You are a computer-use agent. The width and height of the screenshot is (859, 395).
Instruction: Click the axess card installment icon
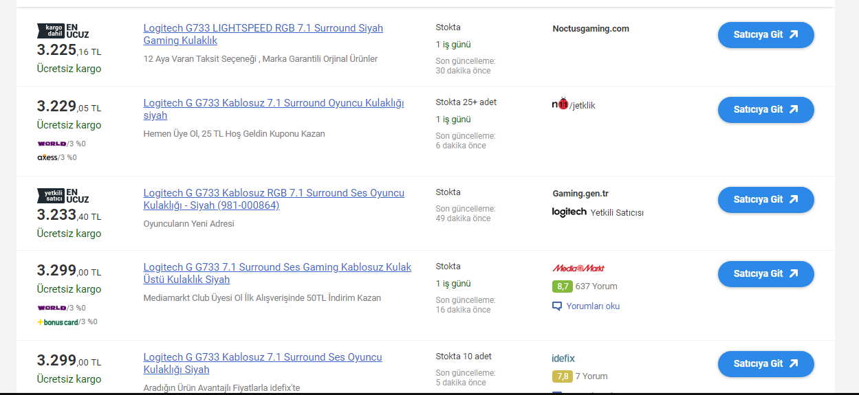point(47,157)
